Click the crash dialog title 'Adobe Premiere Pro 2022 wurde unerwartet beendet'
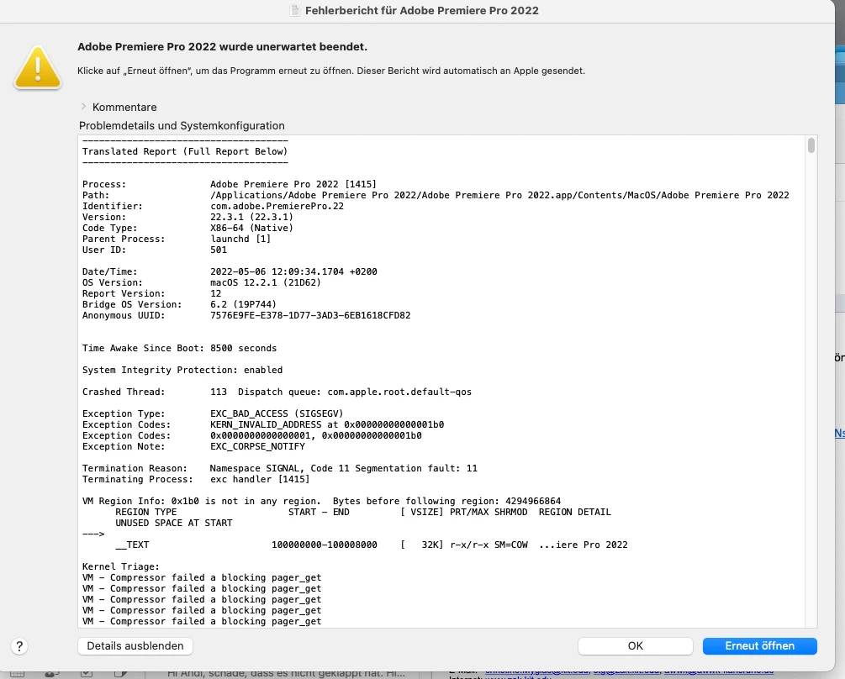 [222, 47]
